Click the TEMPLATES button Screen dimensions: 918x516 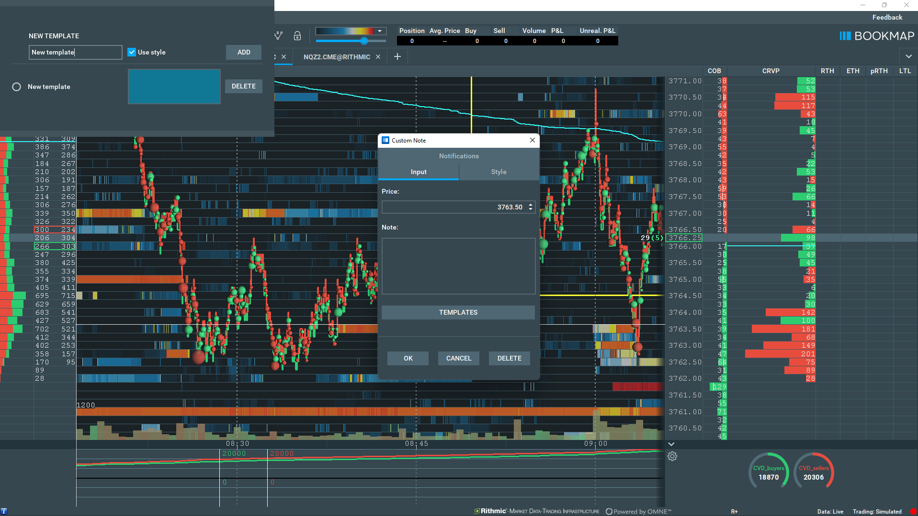click(458, 312)
